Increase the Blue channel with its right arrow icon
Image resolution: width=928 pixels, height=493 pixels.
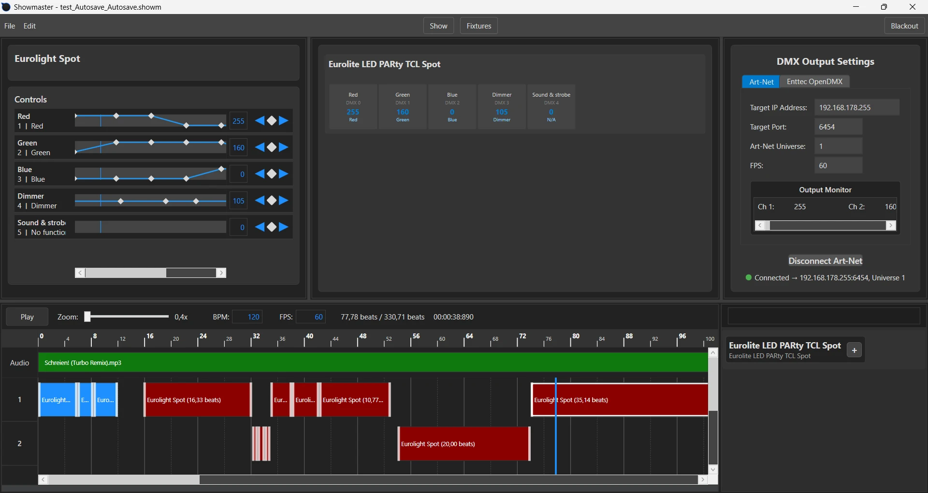pyautogui.click(x=283, y=174)
